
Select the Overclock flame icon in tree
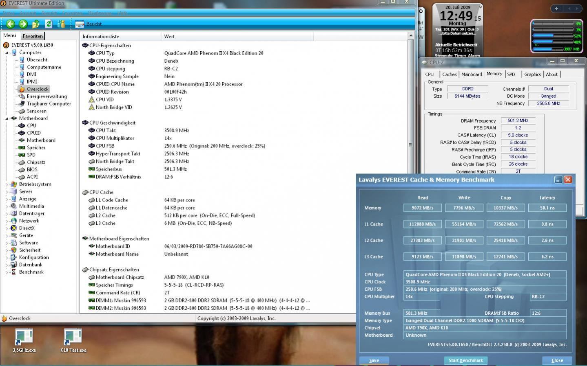22,89
